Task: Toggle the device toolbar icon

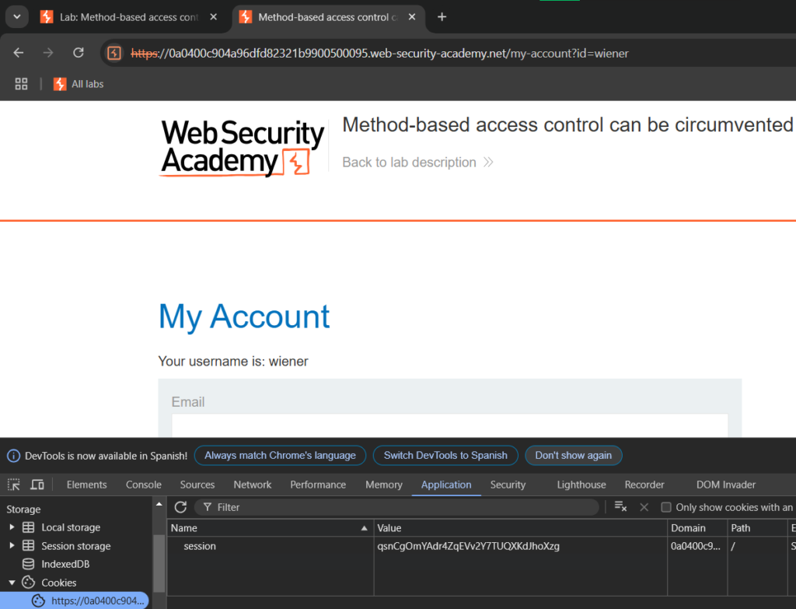Action: 37,485
